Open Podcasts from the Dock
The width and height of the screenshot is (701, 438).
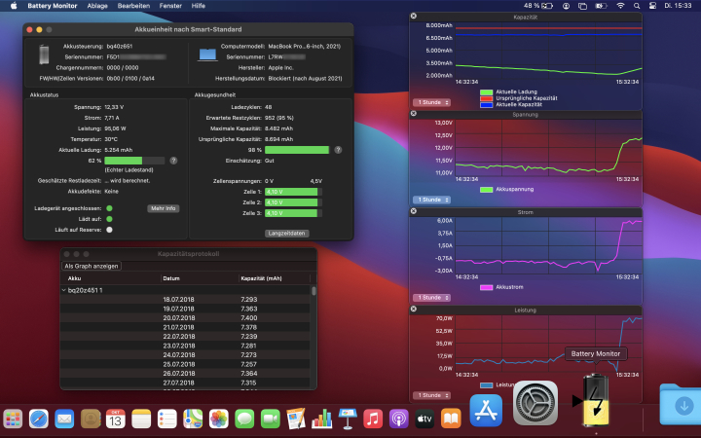click(399, 420)
